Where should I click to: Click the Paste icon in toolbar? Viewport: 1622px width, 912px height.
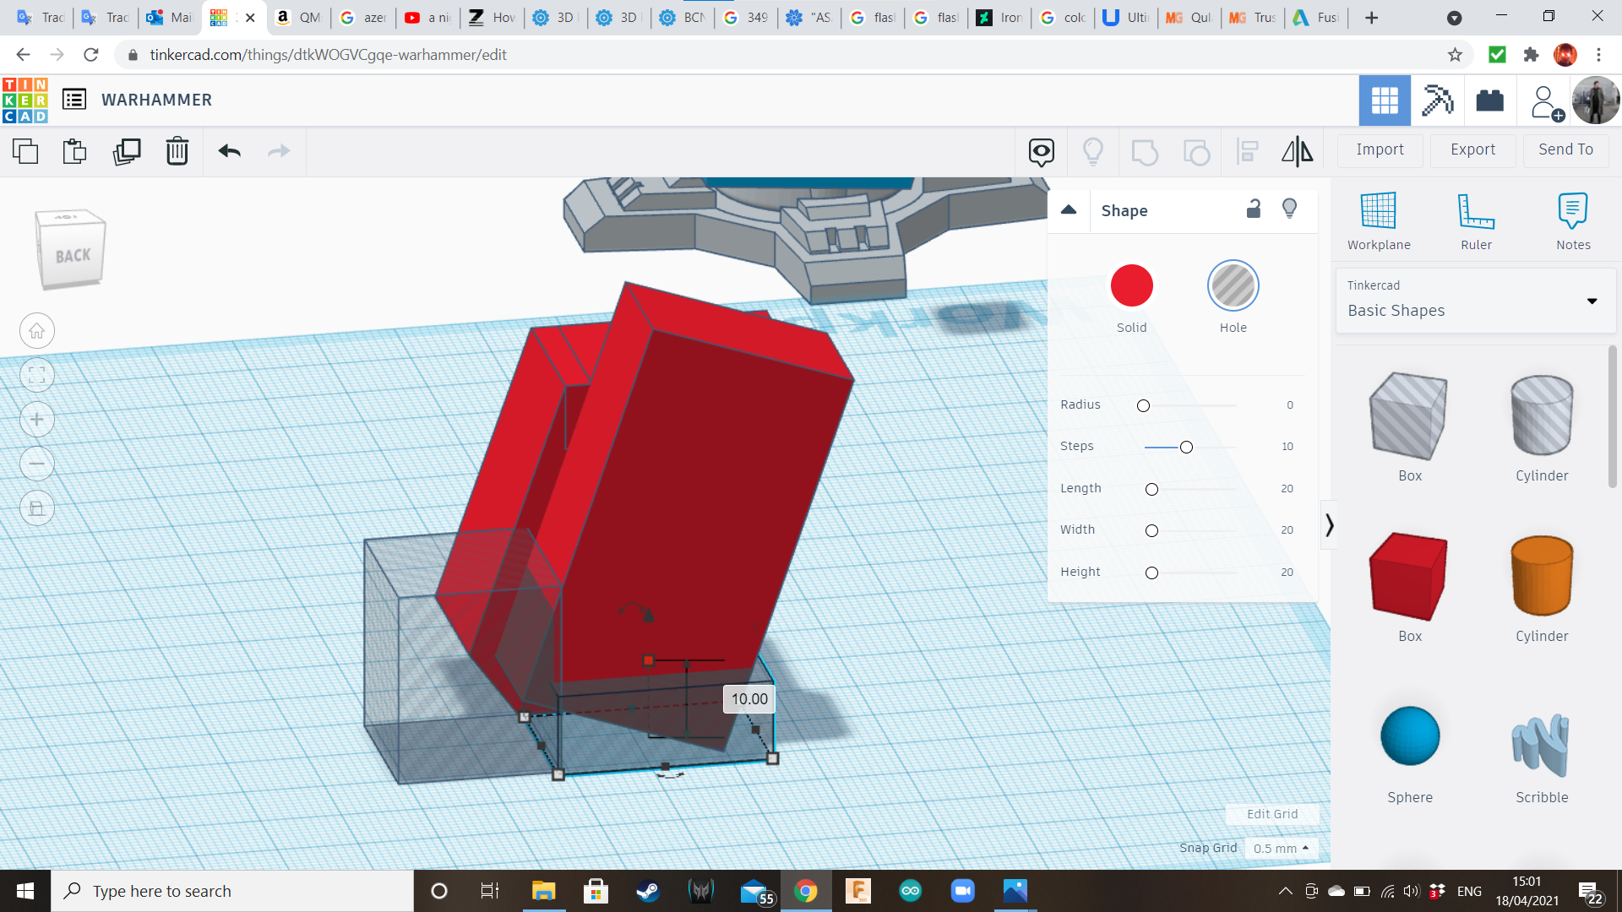coord(74,151)
